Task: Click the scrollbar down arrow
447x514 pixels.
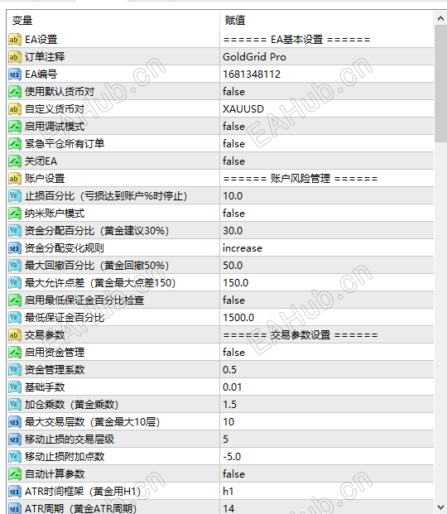Action: [x=440, y=507]
